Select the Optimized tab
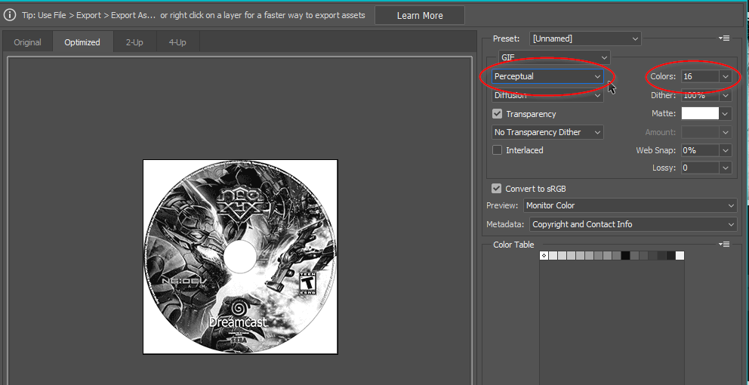The width and height of the screenshot is (749, 385). (82, 42)
